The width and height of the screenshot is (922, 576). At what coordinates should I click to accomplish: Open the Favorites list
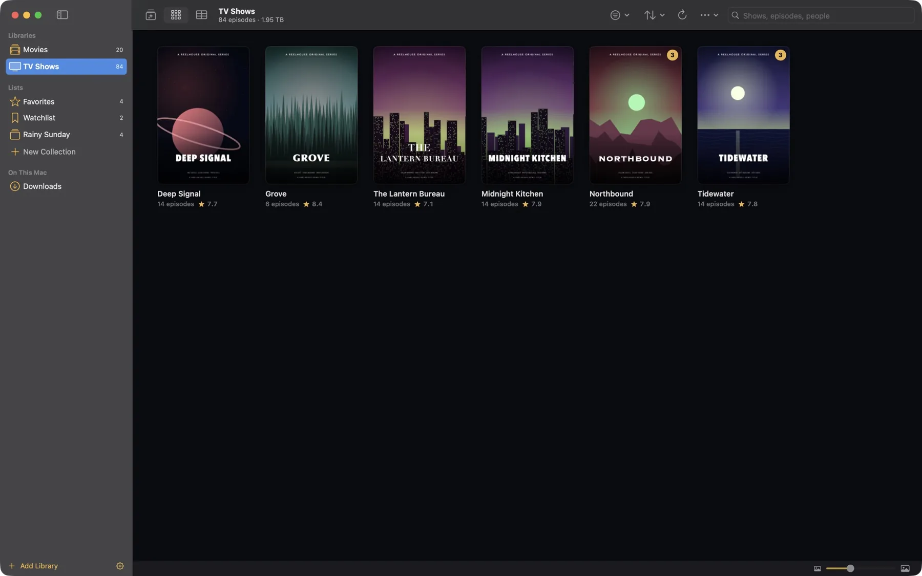coord(66,101)
